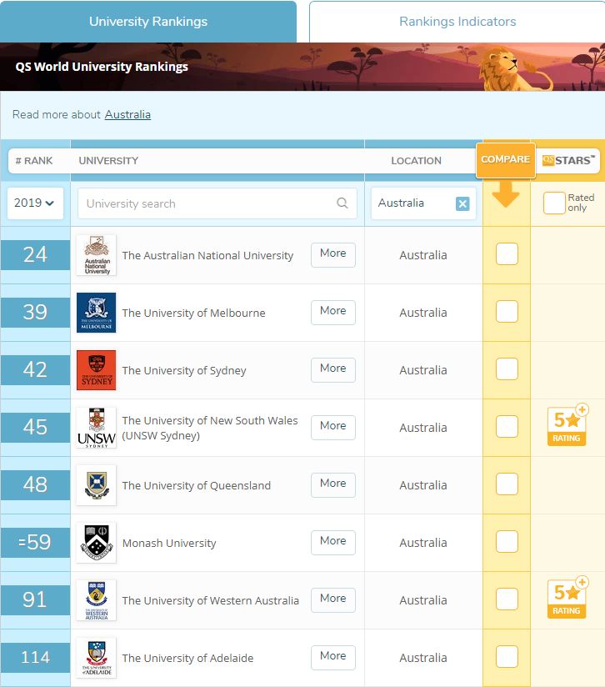The width and height of the screenshot is (605, 687).
Task: Open Monash University name link
Action: (169, 544)
